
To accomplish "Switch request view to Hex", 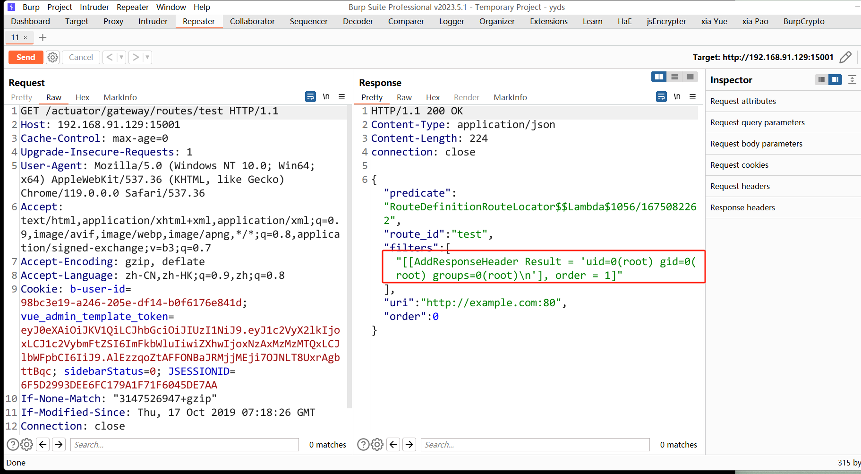I will click(x=82, y=97).
